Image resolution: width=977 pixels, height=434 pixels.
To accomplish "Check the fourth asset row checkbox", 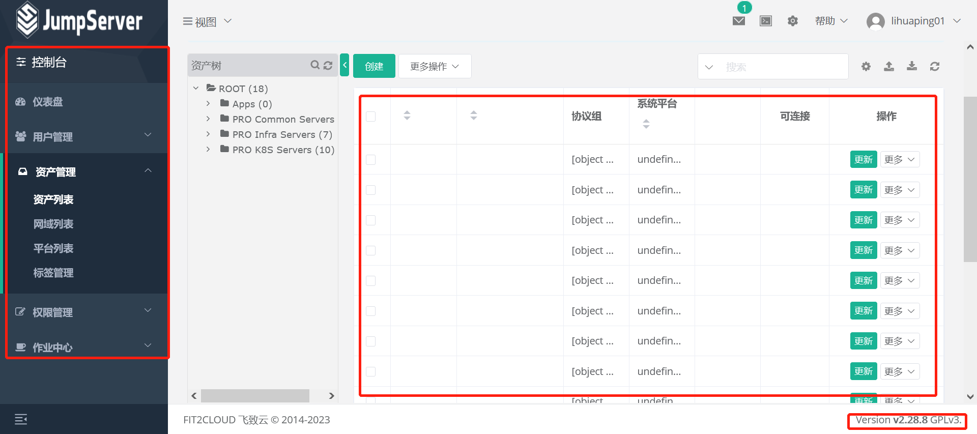I will [x=371, y=250].
